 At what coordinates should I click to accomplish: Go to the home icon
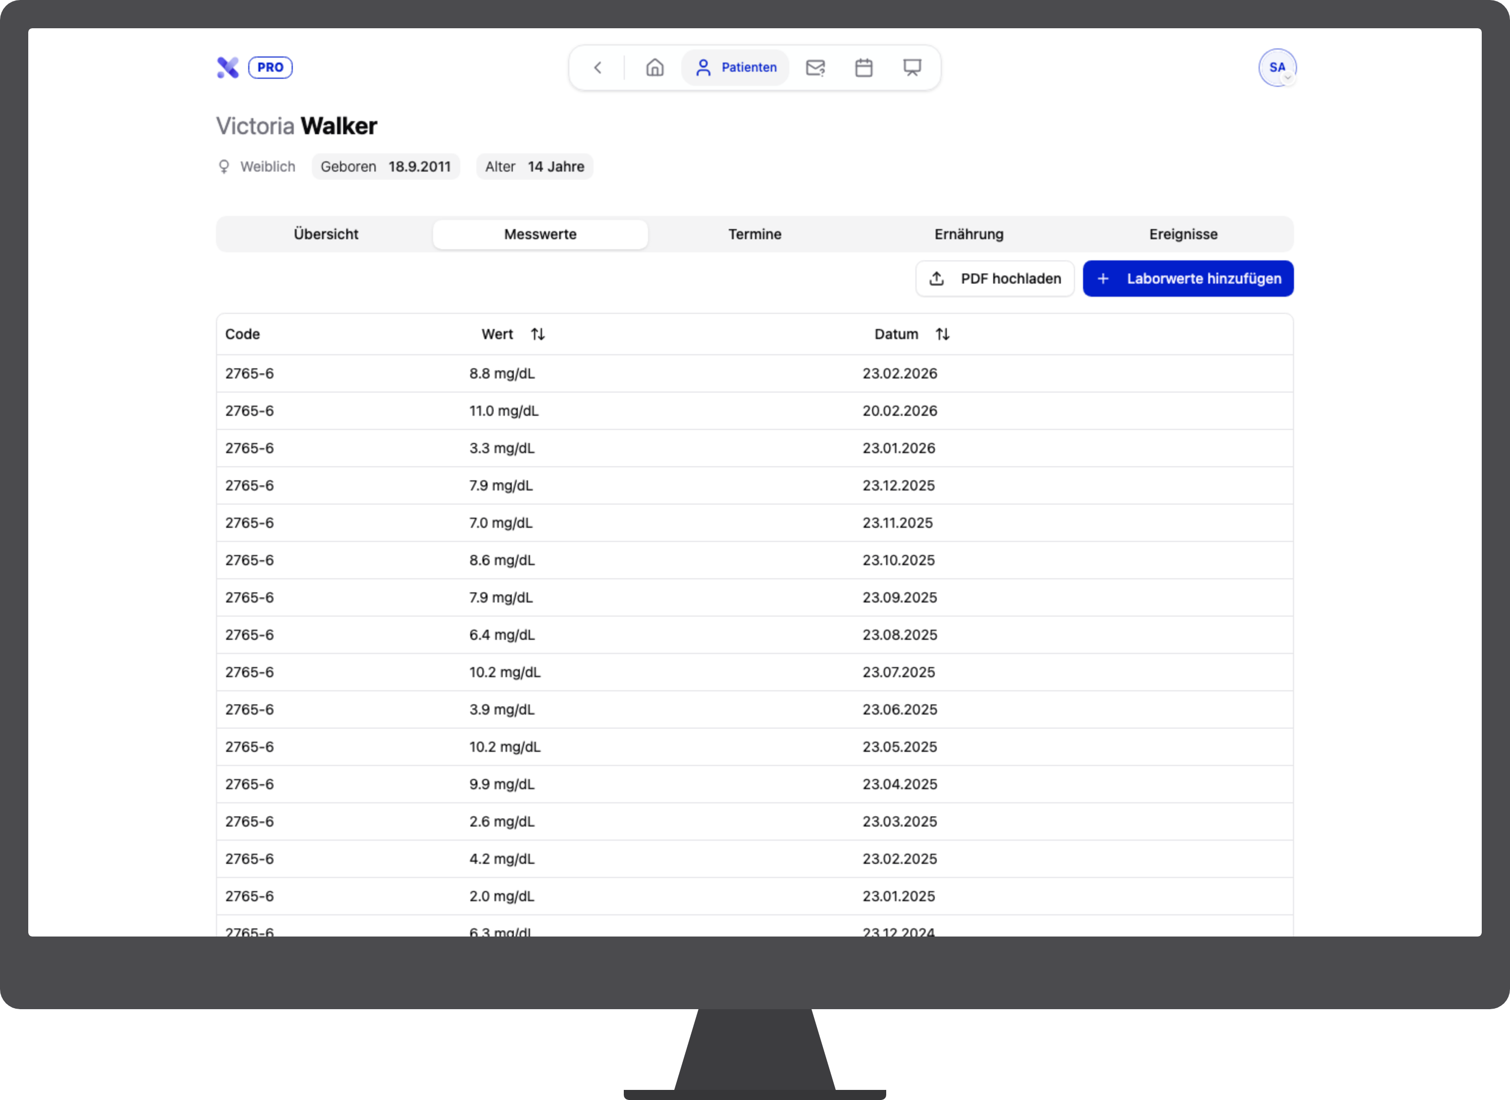[655, 67]
